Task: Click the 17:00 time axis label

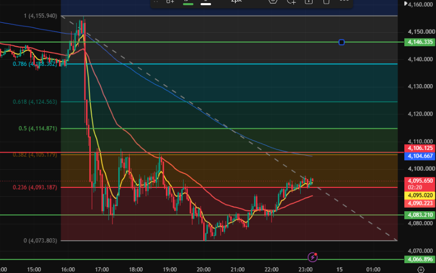Action: point(102,269)
